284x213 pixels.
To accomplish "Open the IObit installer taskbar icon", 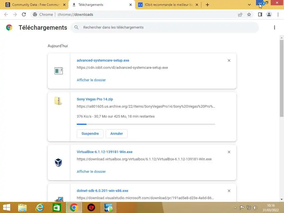I will pos(108,207).
